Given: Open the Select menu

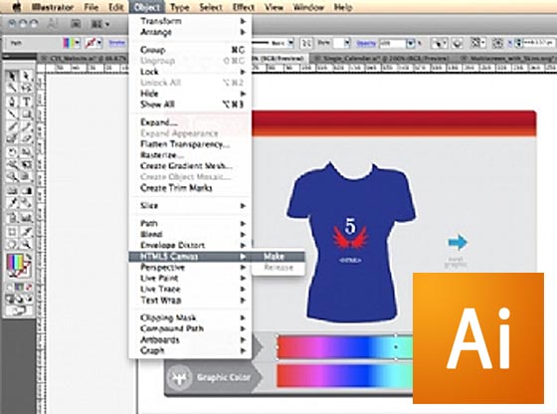Looking at the screenshot, I should (x=211, y=7).
